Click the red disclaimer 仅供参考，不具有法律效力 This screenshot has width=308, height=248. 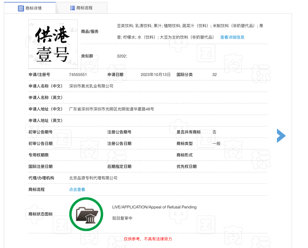148,239
